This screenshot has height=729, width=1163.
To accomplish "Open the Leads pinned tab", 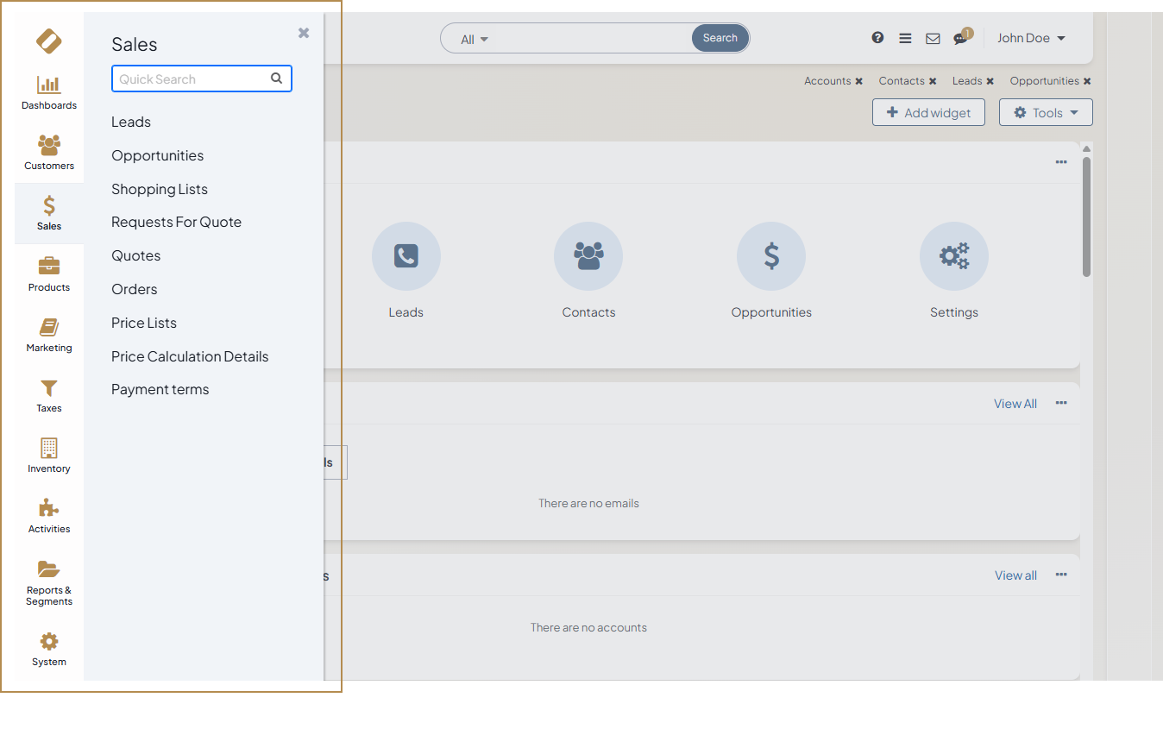I will pyautogui.click(x=967, y=81).
